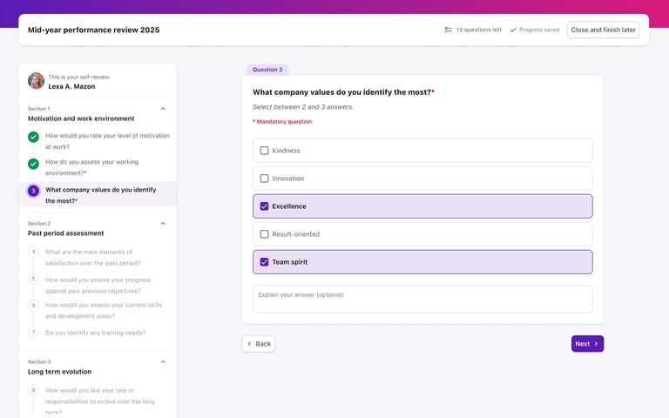Check the Kindness checkbox
The height and width of the screenshot is (418, 669).
pos(264,151)
